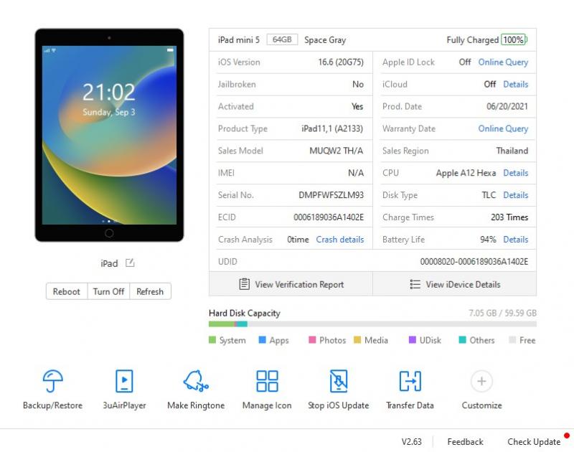
Task: Click Check Update in footer
Action: click(534, 442)
